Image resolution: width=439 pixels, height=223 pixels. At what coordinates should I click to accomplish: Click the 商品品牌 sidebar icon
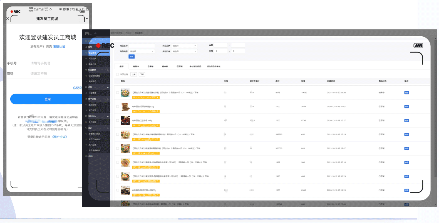click(x=86, y=59)
